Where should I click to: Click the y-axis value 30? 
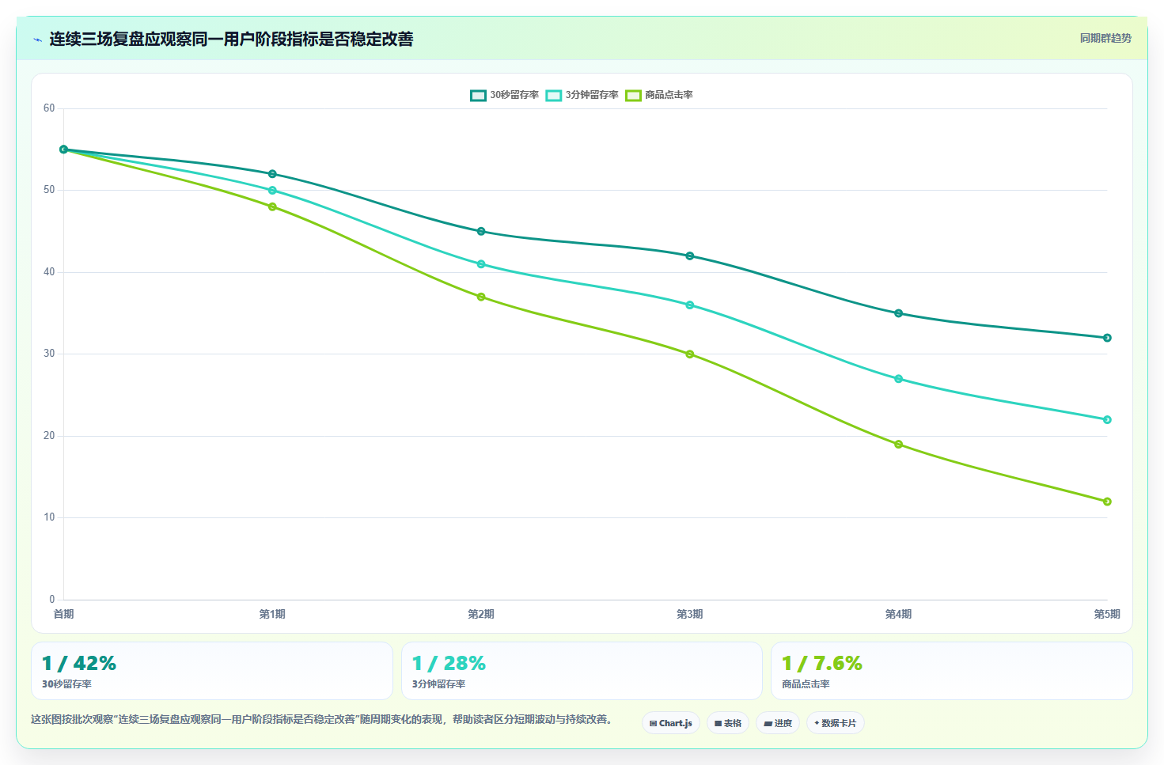point(49,354)
